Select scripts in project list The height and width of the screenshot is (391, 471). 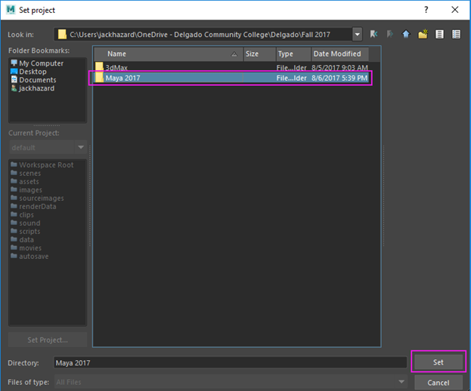click(x=29, y=232)
